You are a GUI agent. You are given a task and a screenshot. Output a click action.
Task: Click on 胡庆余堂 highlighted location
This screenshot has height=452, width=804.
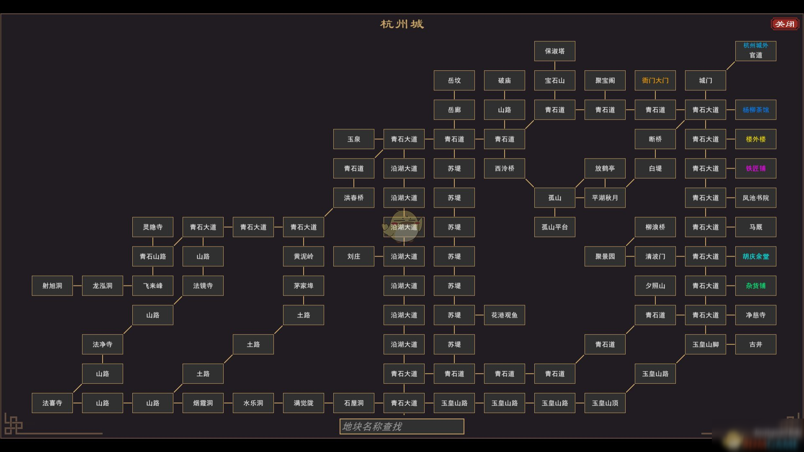point(755,256)
